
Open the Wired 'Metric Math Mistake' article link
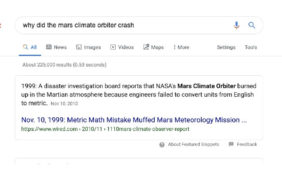point(134,120)
